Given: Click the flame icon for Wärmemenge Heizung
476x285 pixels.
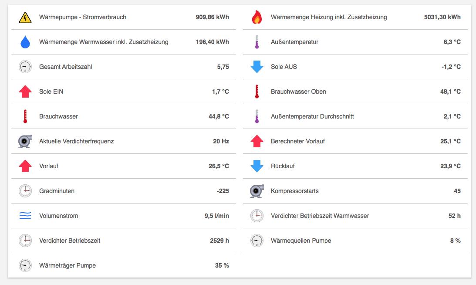Looking at the screenshot, I should (257, 17).
